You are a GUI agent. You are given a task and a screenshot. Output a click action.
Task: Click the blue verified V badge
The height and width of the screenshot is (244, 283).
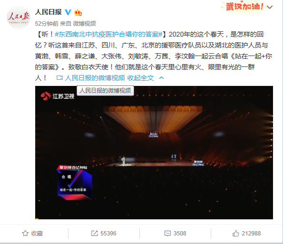coord(68,12)
